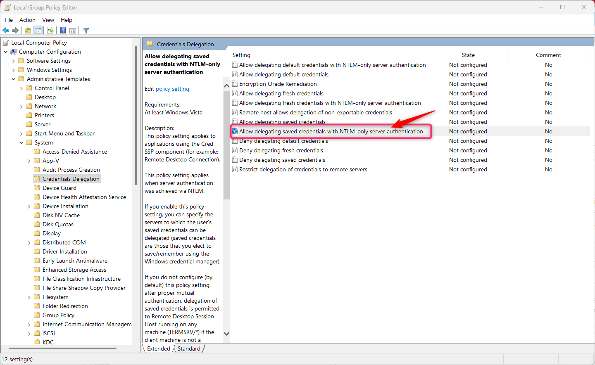Image resolution: width=595 pixels, height=365 pixels.
Task: Expand the Device Installation node
Action: coord(29,206)
